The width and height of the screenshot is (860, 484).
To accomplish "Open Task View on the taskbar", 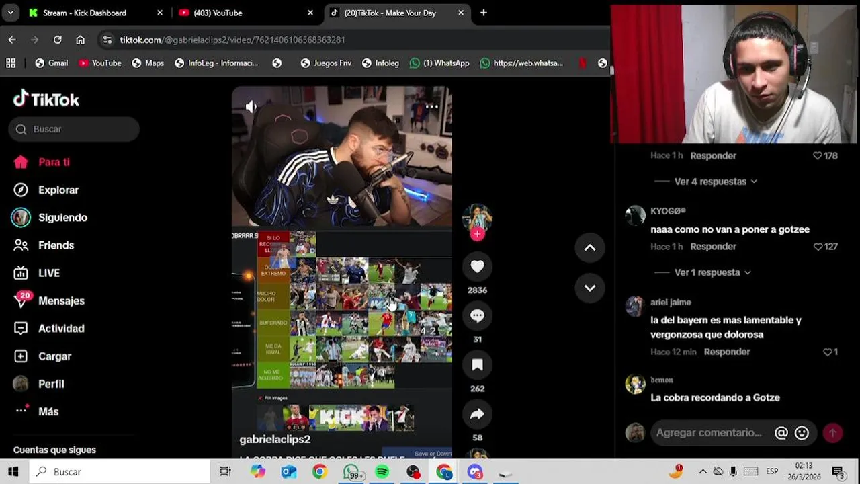I will click(226, 472).
